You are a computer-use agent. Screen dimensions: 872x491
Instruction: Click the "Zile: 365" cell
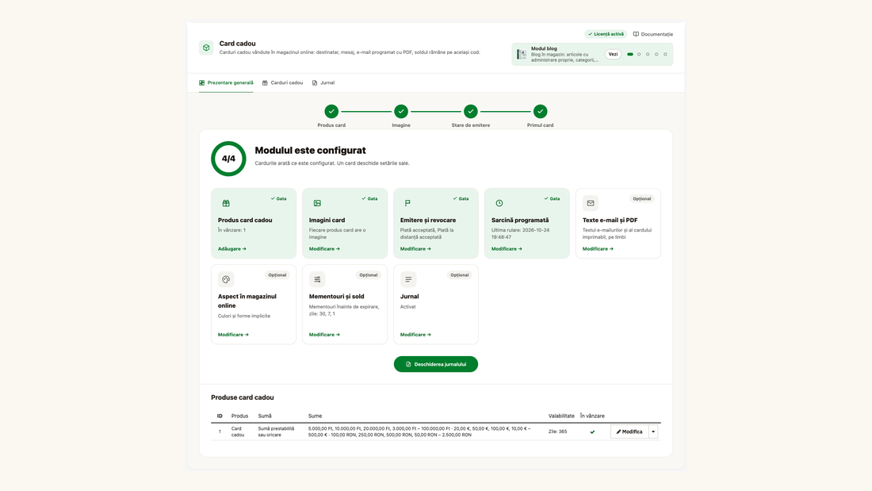click(x=558, y=432)
